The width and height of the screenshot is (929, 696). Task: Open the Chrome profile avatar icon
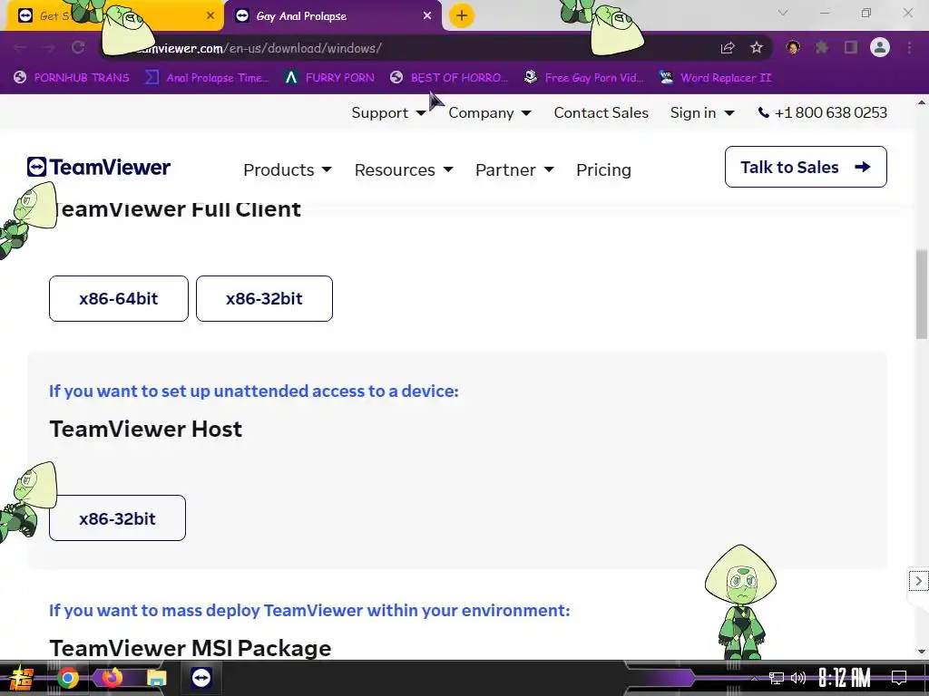880,47
